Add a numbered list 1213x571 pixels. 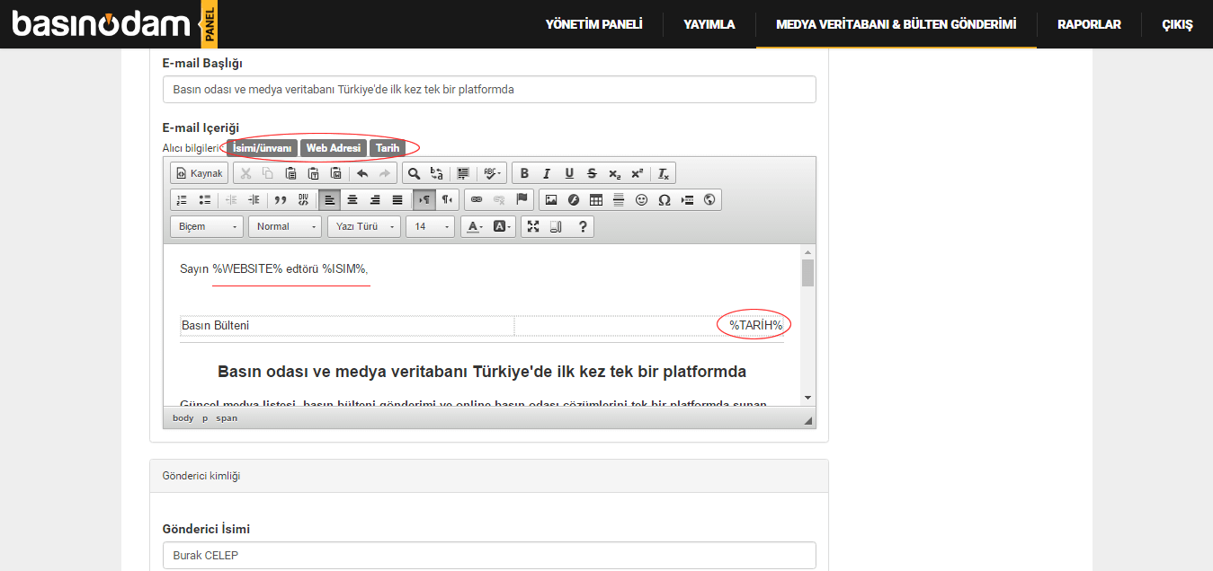[182, 199]
